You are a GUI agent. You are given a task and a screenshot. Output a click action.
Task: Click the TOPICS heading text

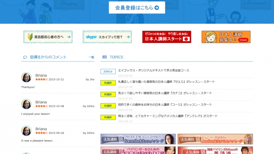click(x=117, y=57)
